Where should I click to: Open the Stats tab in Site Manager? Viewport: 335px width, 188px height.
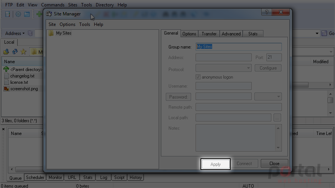pyautogui.click(x=253, y=34)
